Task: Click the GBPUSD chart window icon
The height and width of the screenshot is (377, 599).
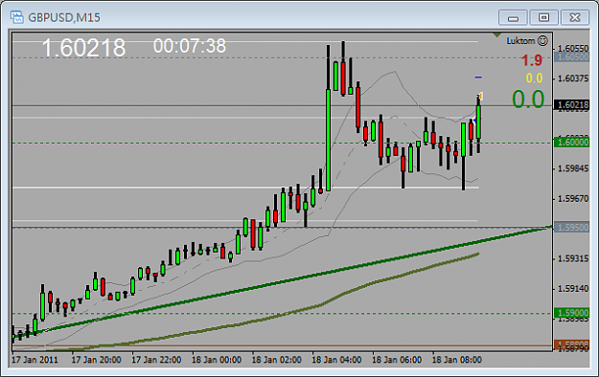Action: [17, 17]
